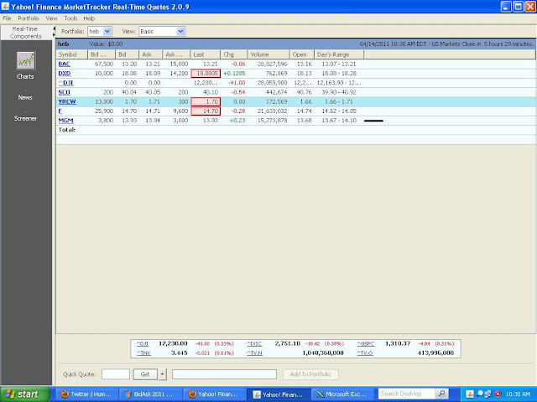
Task: Open the MGM symbol link
Action: (x=65, y=121)
